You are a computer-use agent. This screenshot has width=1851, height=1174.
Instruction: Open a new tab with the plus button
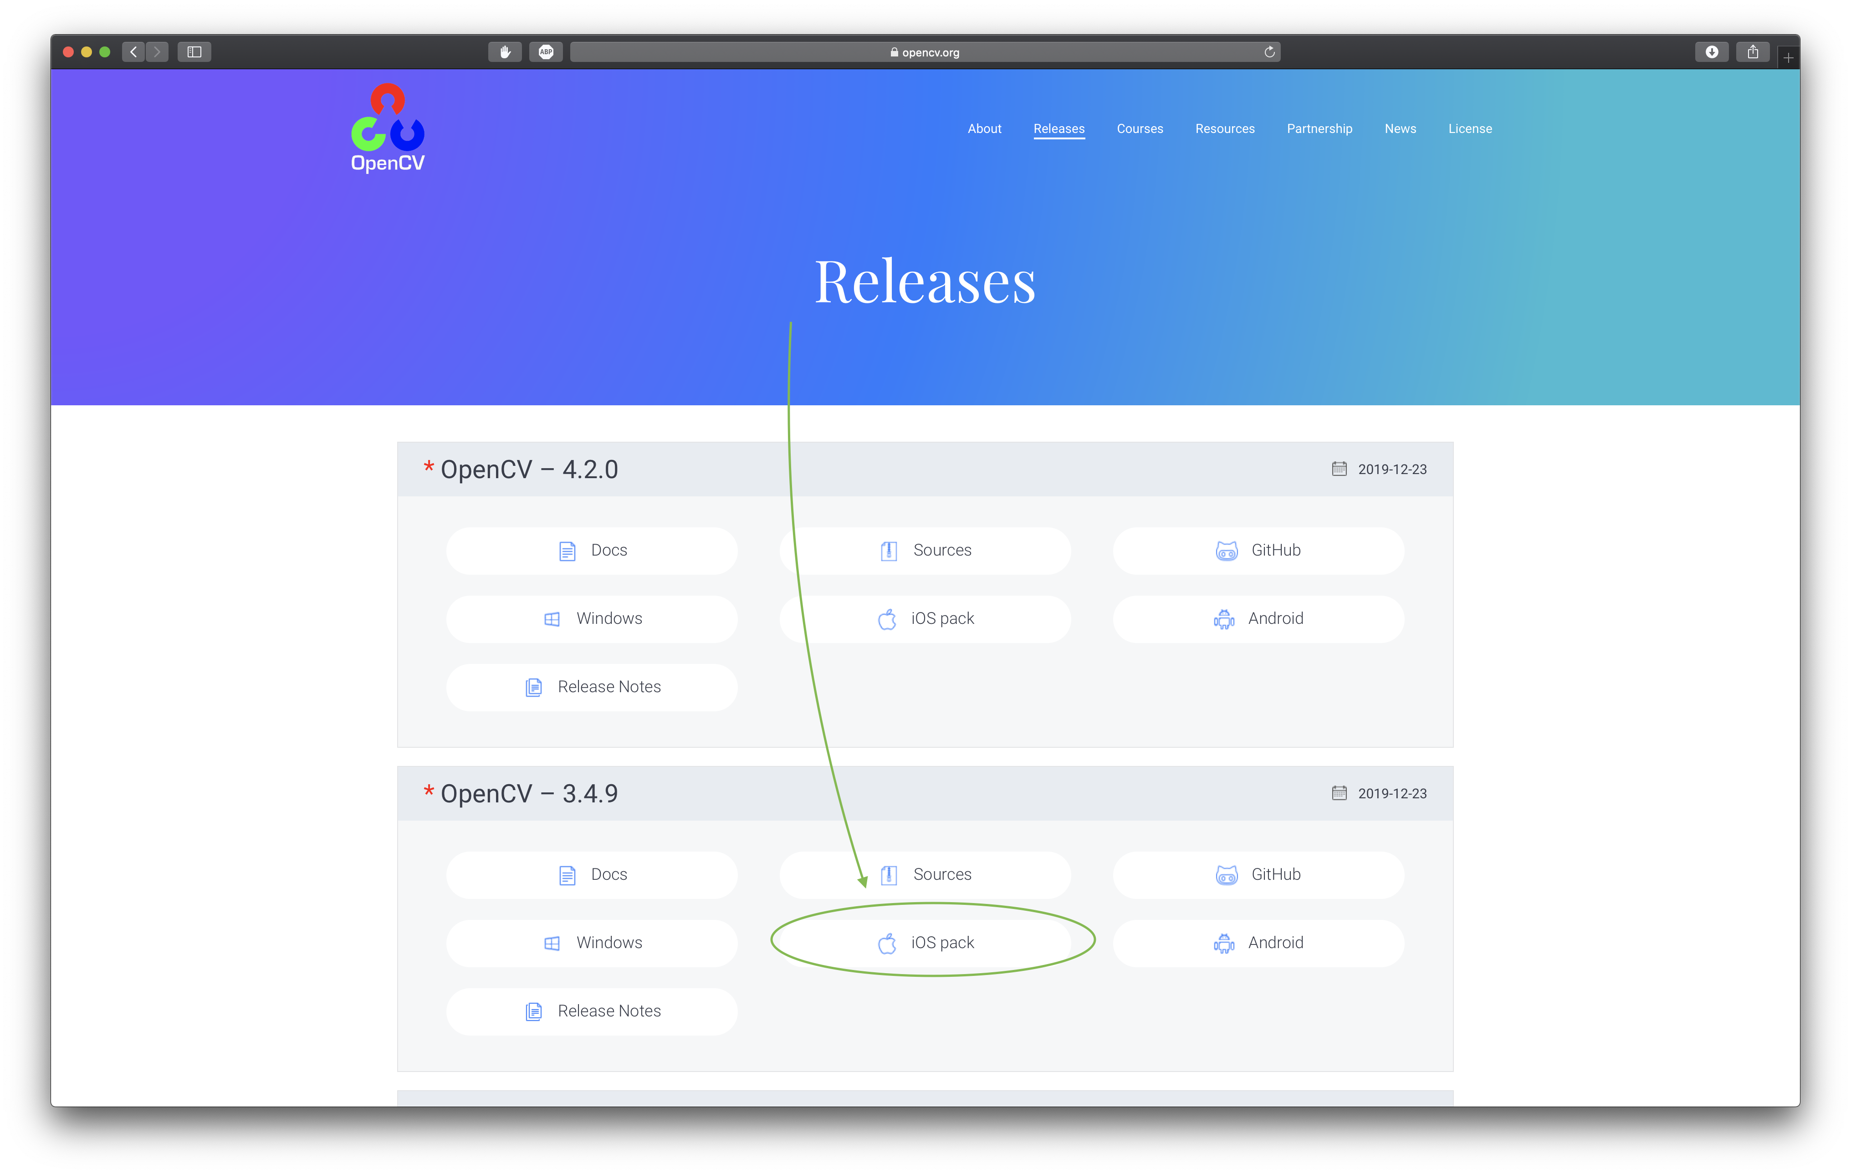pyautogui.click(x=1788, y=58)
